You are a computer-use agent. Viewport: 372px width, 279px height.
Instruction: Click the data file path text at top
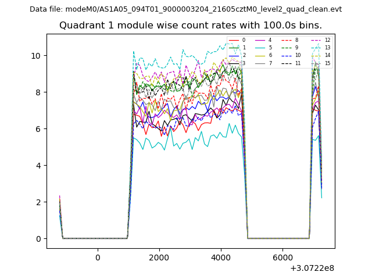pyautogui.click(x=185, y=9)
